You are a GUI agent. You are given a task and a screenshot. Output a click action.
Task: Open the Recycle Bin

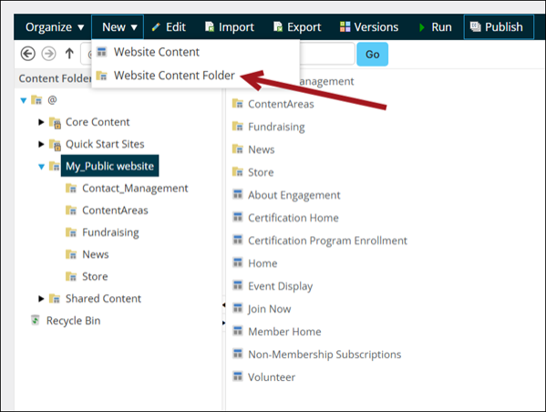pyautogui.click(x=67, y=321)
